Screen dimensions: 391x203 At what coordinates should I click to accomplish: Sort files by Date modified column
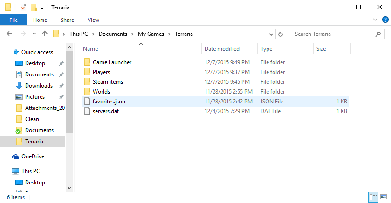222,49
